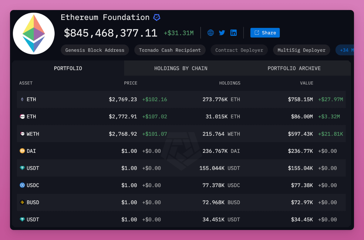Open the LinkedIn profile icon

[x=234, y=33]
